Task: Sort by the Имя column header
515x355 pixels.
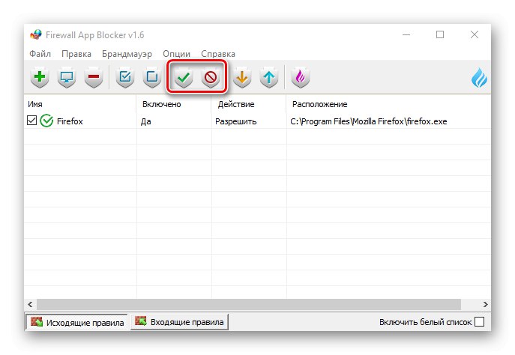Action: (80, 104)
